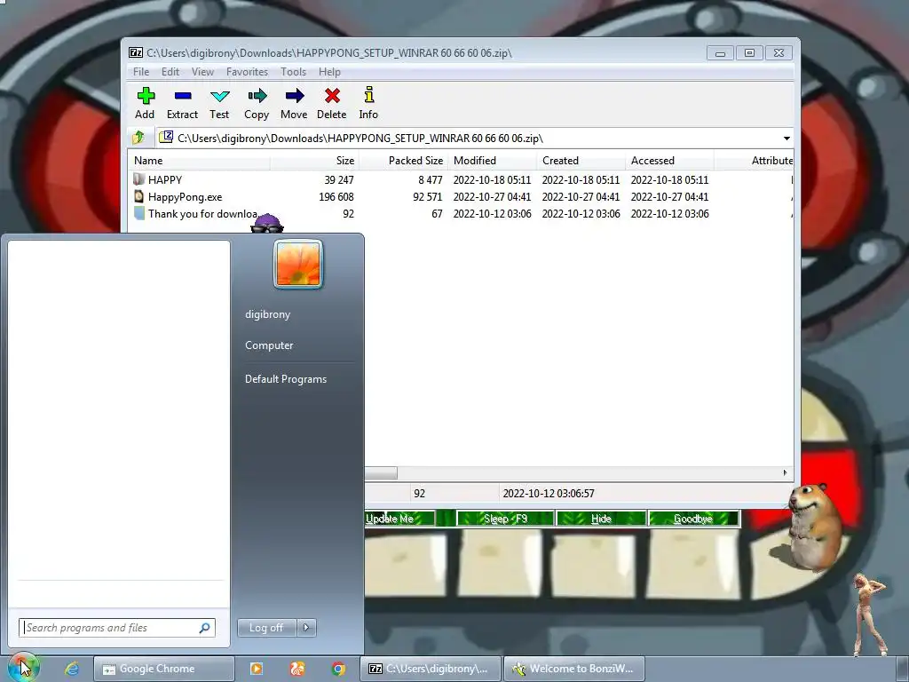Select the HappyPong.exe file icon

pos(138,196)
